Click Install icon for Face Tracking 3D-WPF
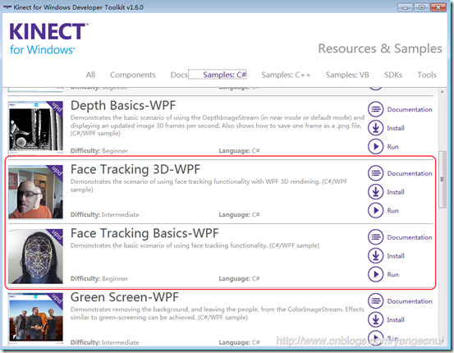 (x=375, y=192)
